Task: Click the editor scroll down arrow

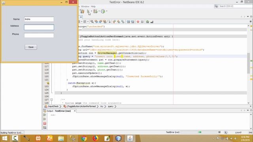Action: point(248,103)
